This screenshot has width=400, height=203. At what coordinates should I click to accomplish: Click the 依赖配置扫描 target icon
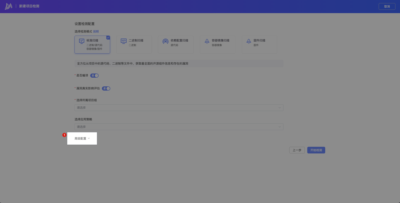pos(165,41)
